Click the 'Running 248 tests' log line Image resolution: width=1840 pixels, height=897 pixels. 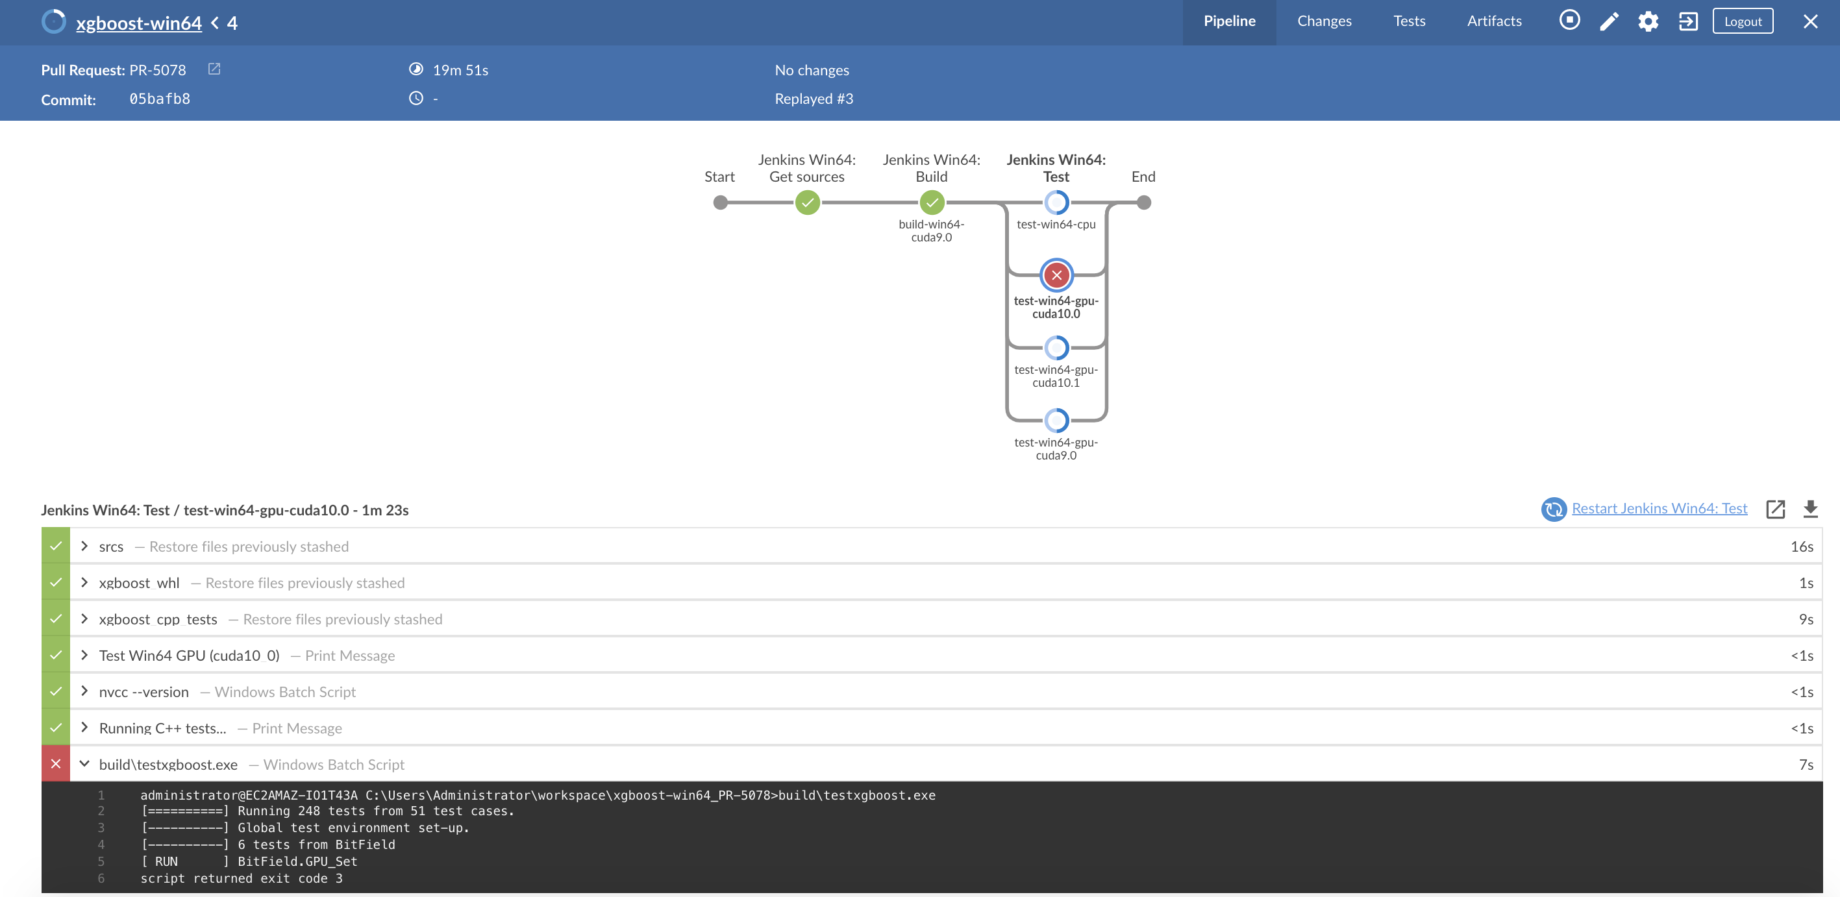(328, 811)
